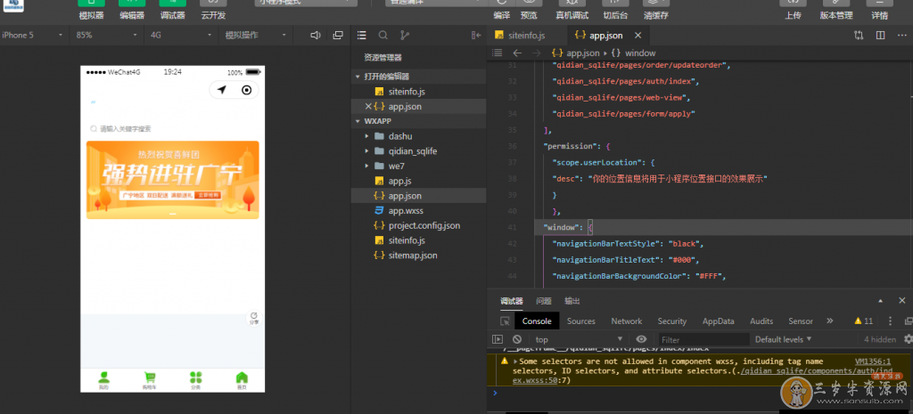Toggle the console sidebar panel button
The height and width of the screenshot is (414, 913).
(x=498, y=339)
